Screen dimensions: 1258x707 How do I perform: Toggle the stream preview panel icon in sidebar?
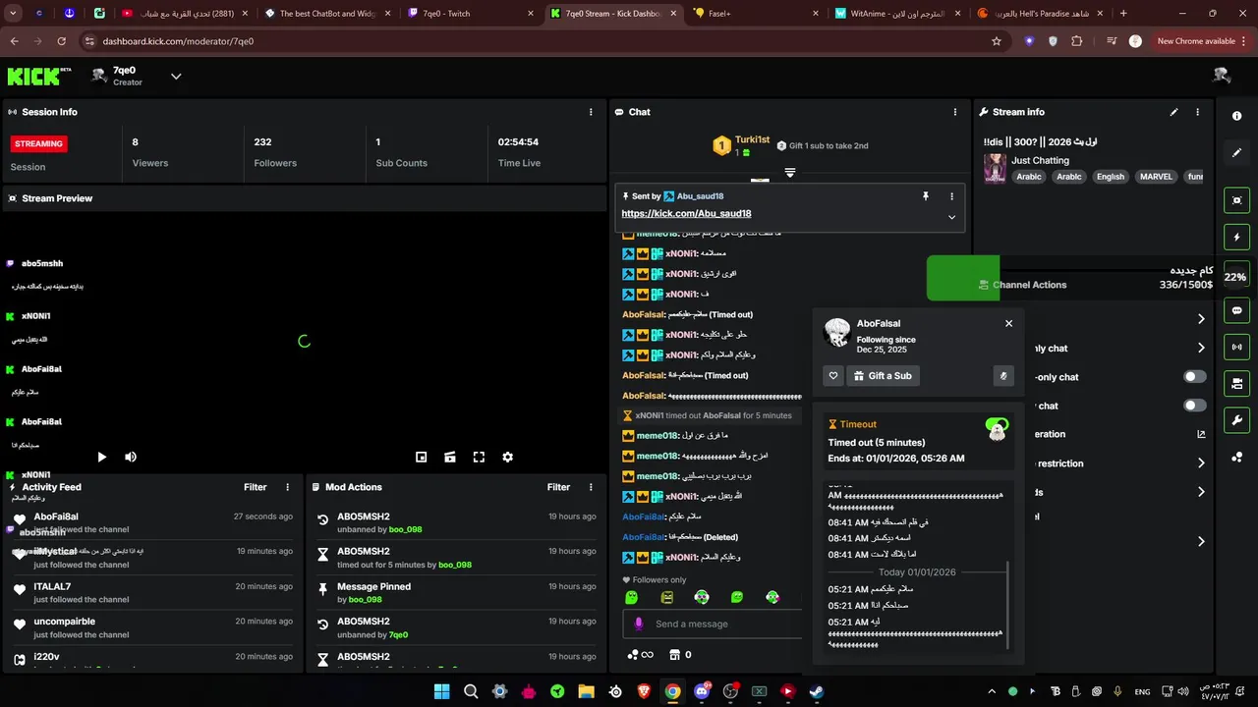tap(1236, 200)
